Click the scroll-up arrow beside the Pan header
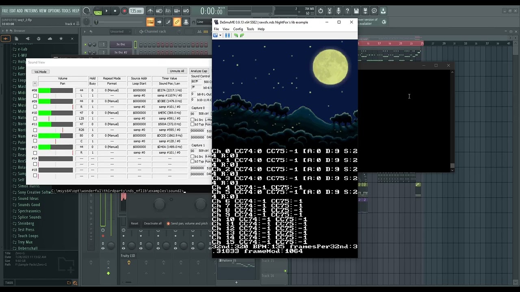Screen dimensions: 520x292 click(x=35, y=84)
